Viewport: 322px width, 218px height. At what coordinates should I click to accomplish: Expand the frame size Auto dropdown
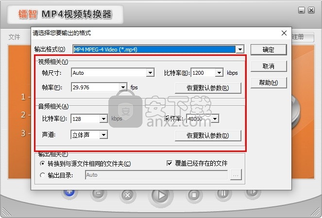click(151, 73)
